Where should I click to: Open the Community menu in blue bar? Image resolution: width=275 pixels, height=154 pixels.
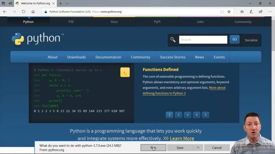141,57
